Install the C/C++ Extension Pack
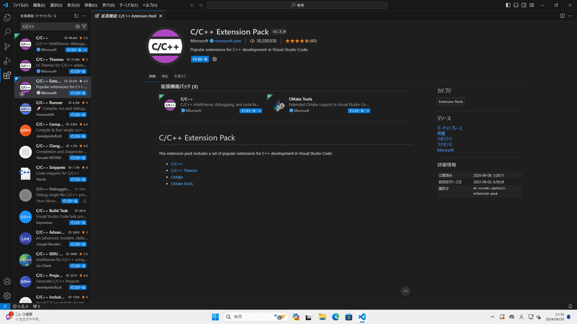 point(200,59)
